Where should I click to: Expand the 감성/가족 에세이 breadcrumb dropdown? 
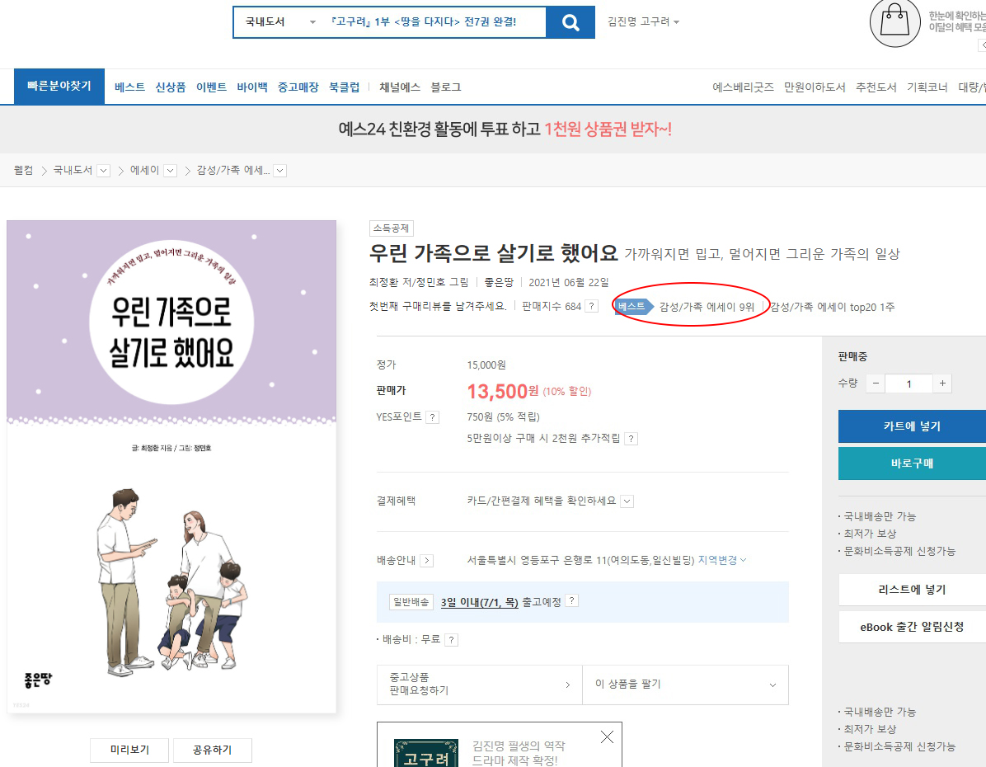280,171
